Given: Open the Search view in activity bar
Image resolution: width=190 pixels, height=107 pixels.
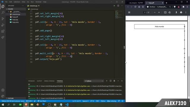Looking at the screenshot, I should [3, 12].
